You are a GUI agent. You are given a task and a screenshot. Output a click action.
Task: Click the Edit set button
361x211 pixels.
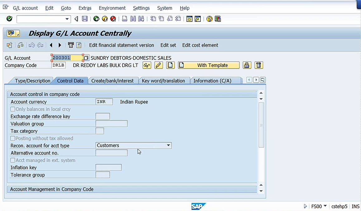pyautogui.click(x=168, y=45)
